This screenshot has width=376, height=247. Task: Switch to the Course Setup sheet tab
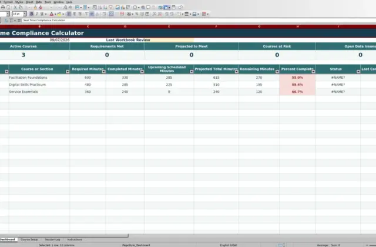[29, 239]
